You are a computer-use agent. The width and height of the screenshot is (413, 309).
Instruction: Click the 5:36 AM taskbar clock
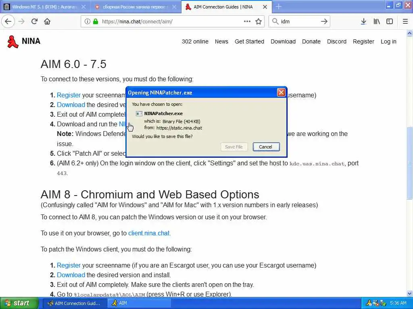tap(398, 303)
